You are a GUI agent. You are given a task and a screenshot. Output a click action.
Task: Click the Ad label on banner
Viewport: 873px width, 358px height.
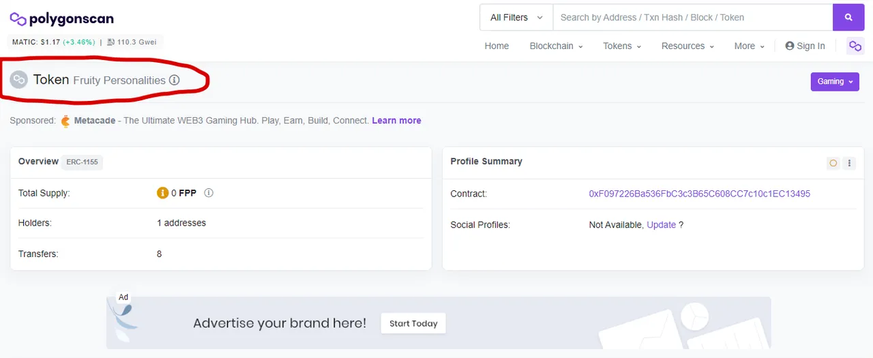(x=123, y=297)
